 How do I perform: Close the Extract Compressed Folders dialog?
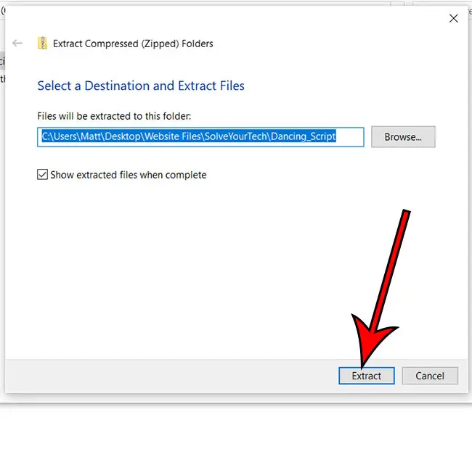coord(453,19)
